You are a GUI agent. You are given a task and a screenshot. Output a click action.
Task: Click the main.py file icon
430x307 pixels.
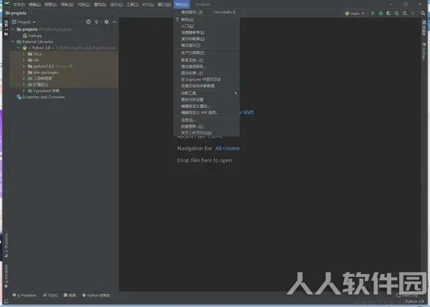tap(25, 36)
